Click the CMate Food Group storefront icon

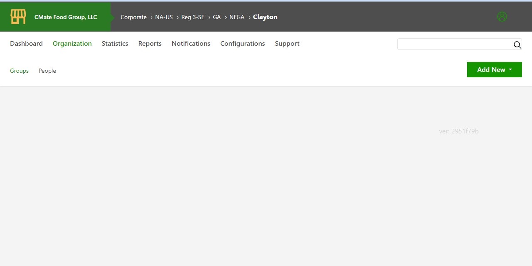(18, 17)
